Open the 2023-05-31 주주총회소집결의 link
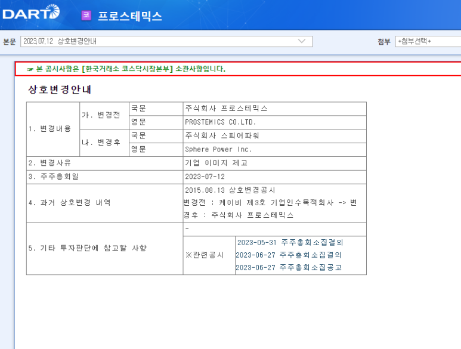The image size is (461, 349). (290, 243)
